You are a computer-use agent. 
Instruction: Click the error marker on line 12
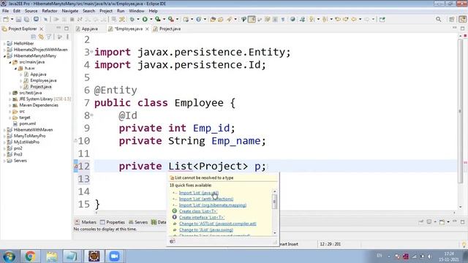click(x=76, y=166)
